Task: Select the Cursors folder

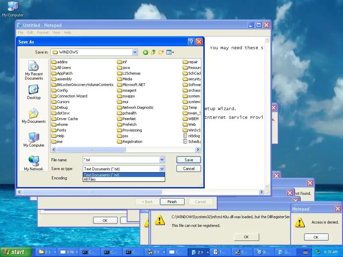Action: (61, 102)
